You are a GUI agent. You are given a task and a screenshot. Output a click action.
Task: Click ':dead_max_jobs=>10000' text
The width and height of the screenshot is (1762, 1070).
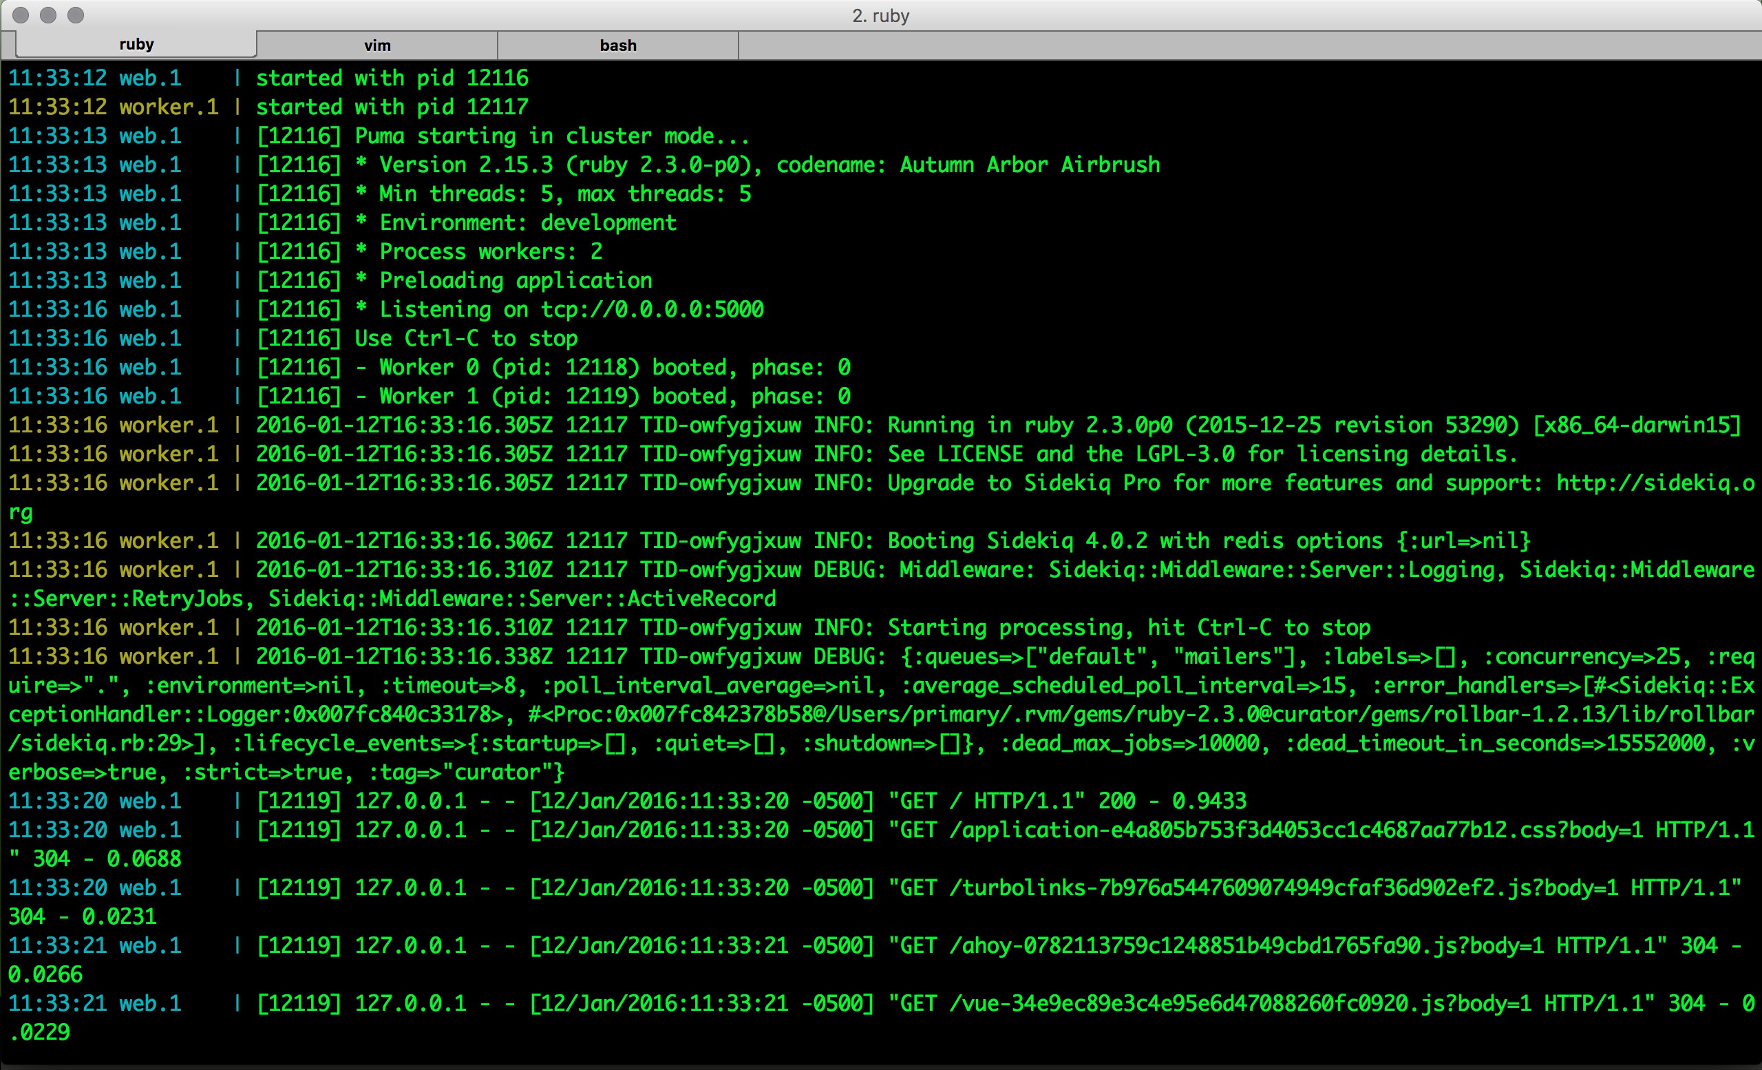[1129, 743]
